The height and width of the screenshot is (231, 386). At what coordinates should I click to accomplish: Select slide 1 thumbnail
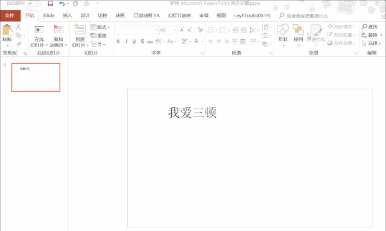point(36,77)
